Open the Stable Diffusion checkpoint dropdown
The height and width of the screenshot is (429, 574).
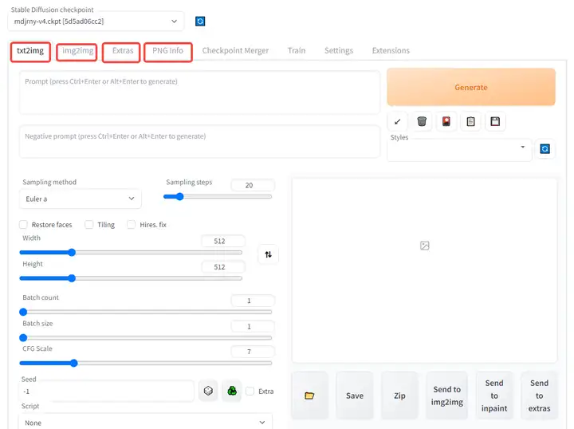pyautogui.click(x=96, y=22)
